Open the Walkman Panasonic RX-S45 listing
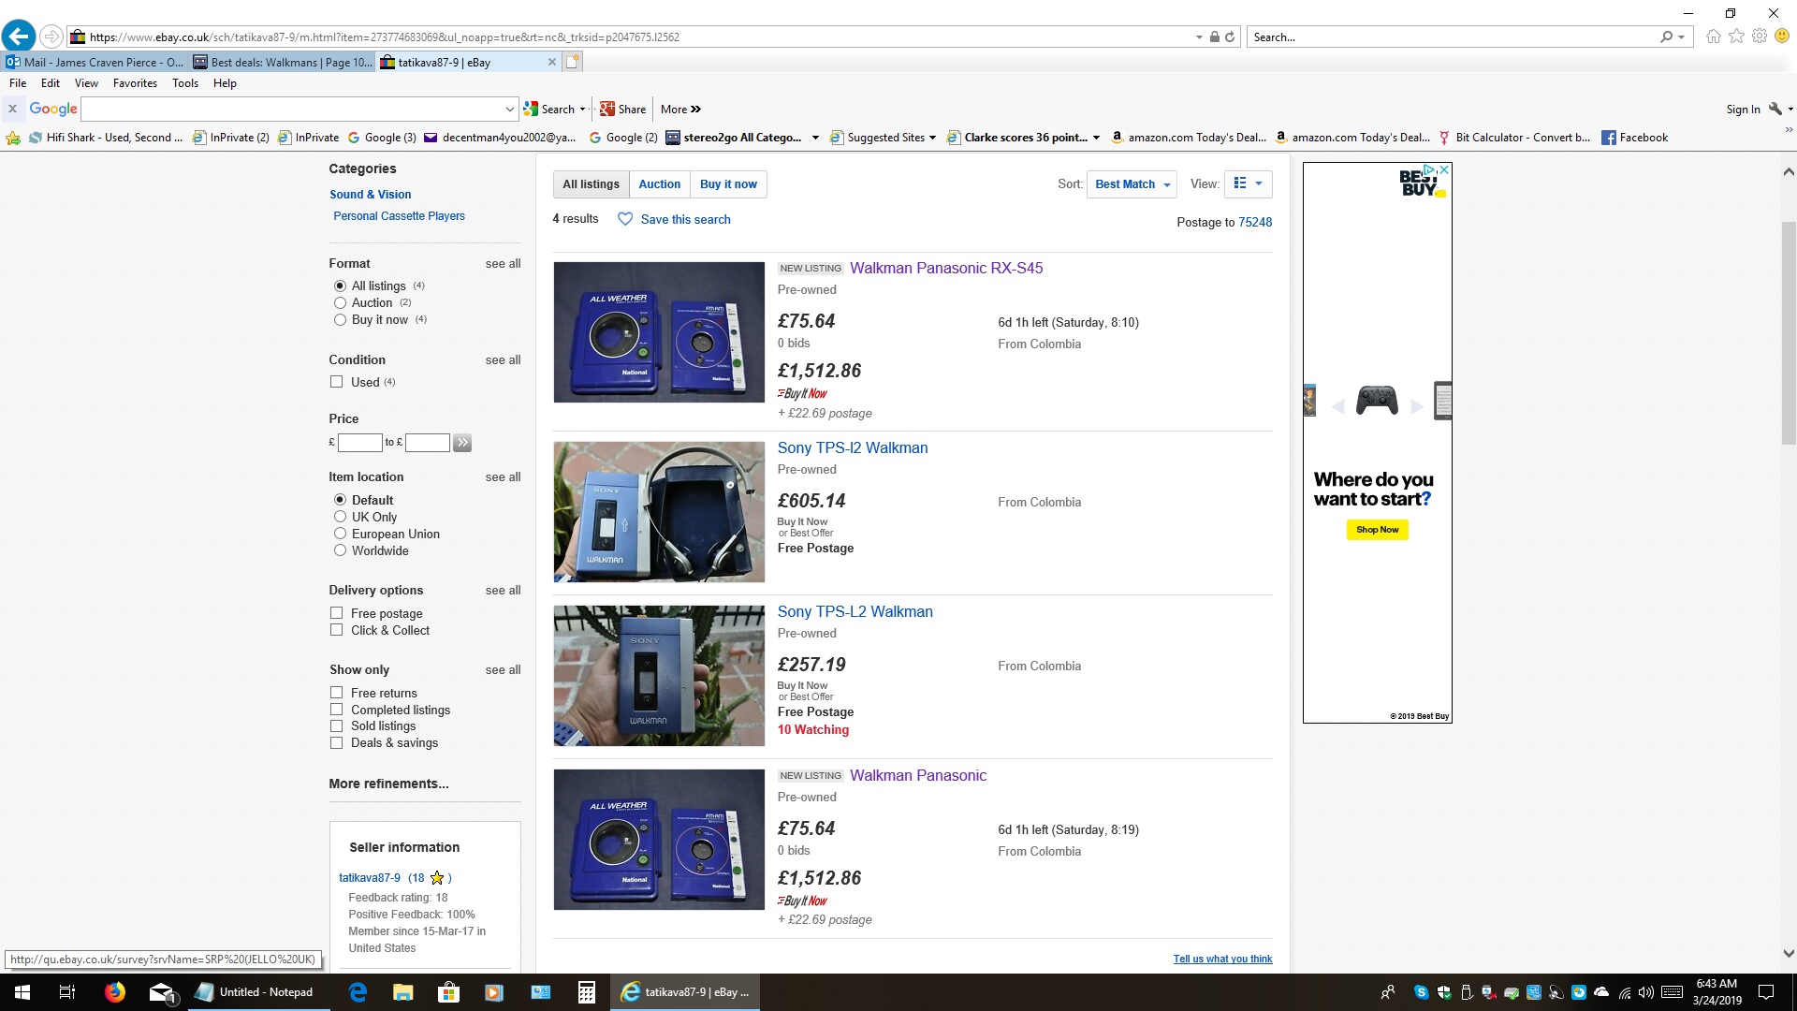 click(x=946, y=268)
